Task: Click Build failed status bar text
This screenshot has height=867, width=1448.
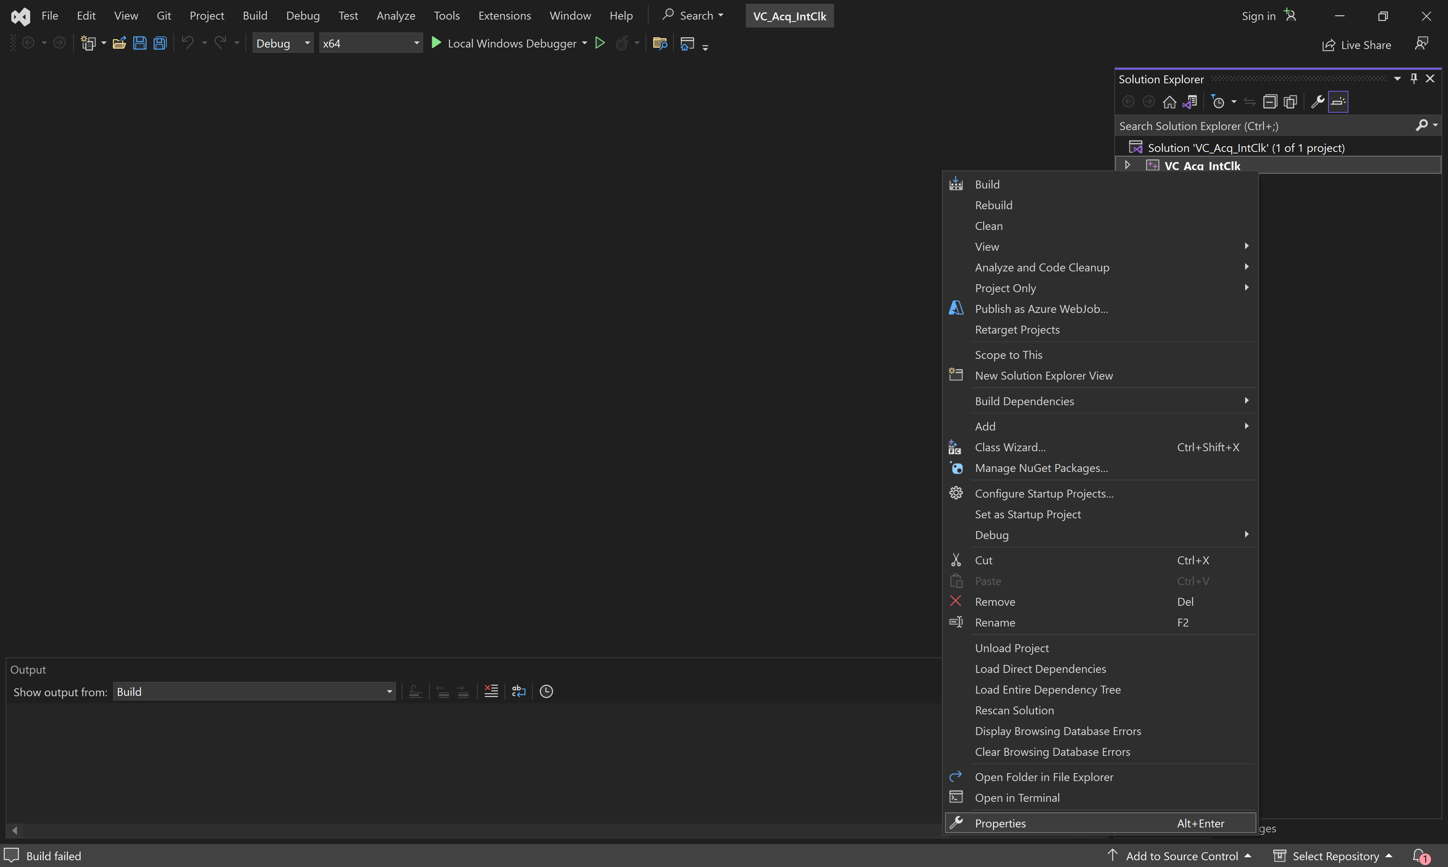Action: pos(54,856)
